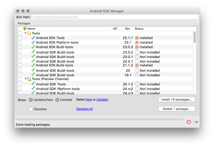This screenshot has width=214, height=148.
Task: Click not-installed status icon for Build-tools 22.0.1
Action: (137, 61)
